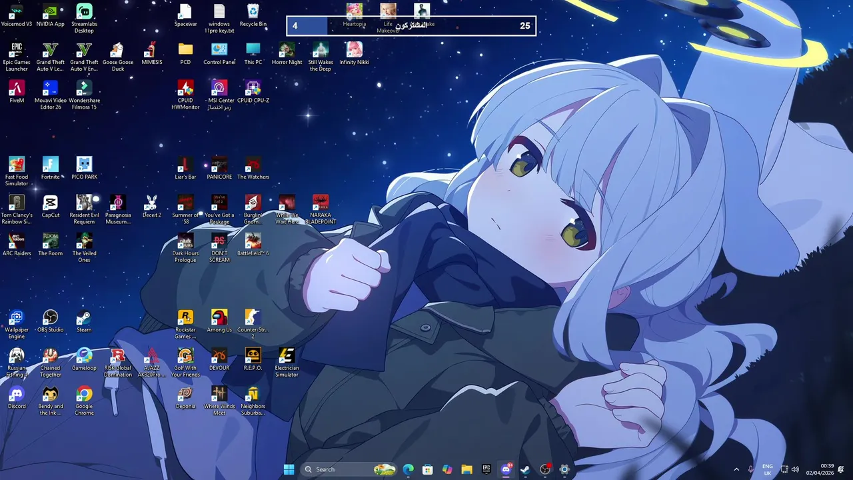
Task: Select the Battlefield 6 icon
Action: pyautogui.click(x=253, y=245)
